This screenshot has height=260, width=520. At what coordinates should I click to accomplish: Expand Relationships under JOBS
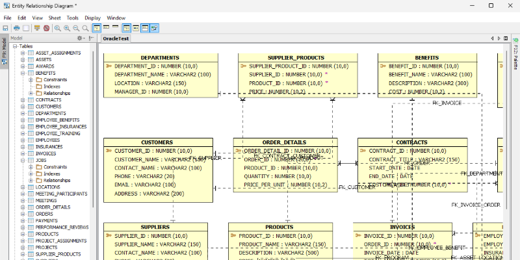(x=31, y=181)
